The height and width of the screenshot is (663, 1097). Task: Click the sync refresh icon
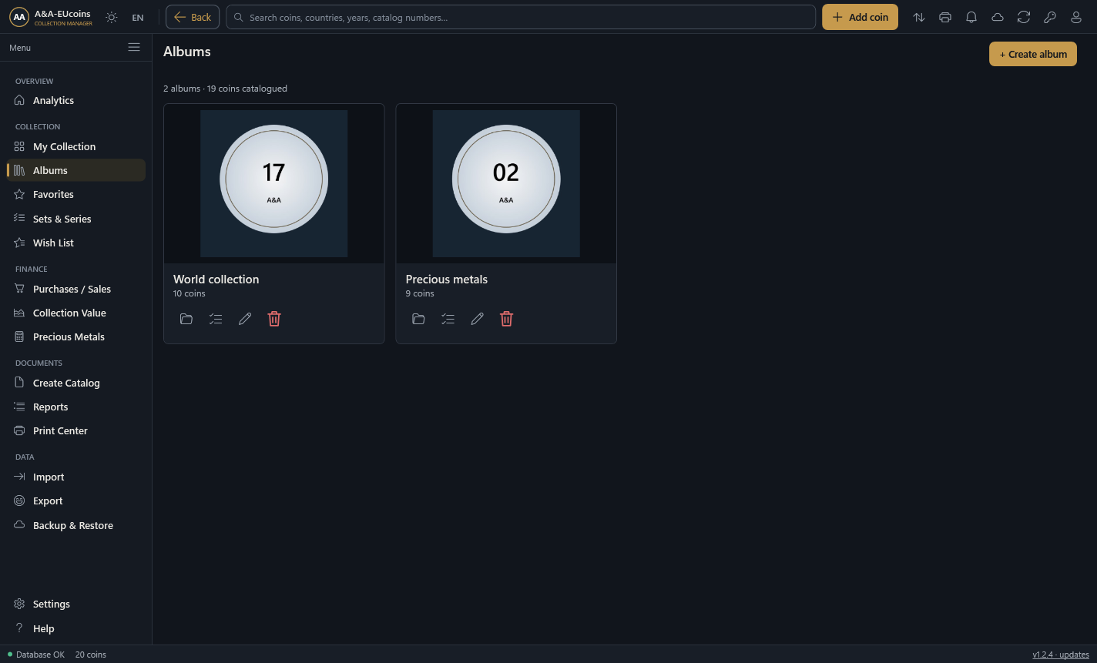1024,17
